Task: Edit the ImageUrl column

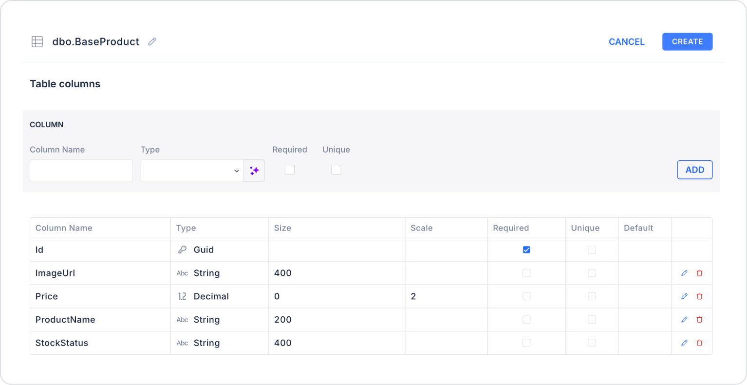Action: pyautogui.click(x=684, y=273)
